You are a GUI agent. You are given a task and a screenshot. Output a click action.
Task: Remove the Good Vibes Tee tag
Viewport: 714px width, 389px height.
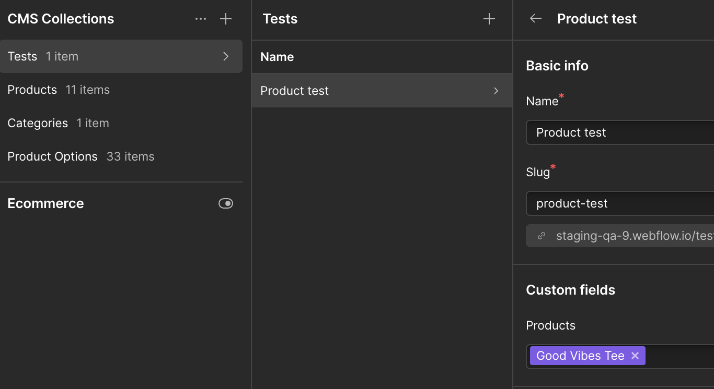pos(635,356)
